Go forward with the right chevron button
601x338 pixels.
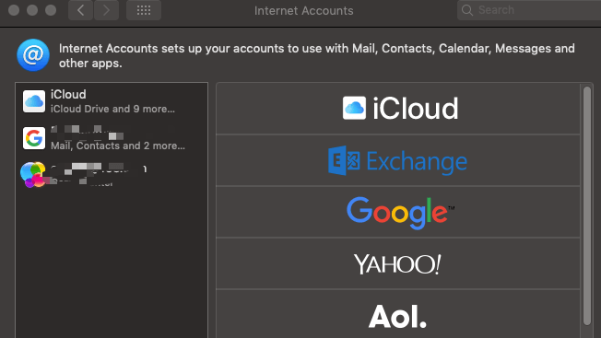pos(106,10)
